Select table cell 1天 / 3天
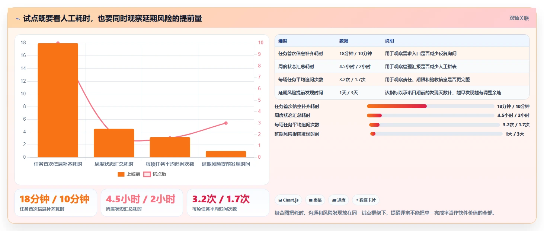 pos(349,93)
